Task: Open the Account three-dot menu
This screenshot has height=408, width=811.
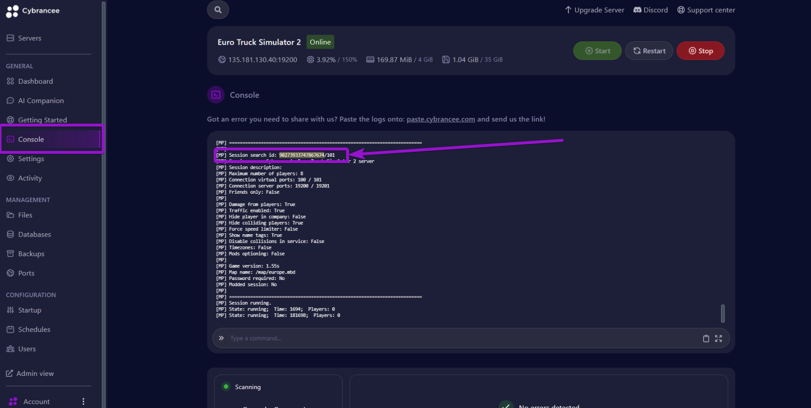Action: coord(83,402)
